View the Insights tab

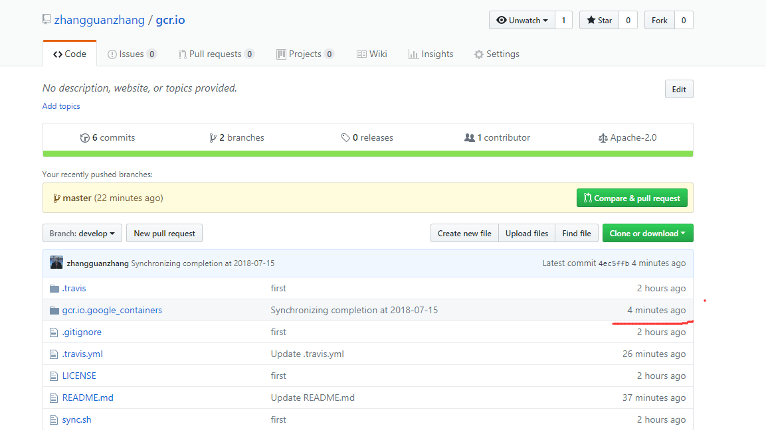[431, 54]
